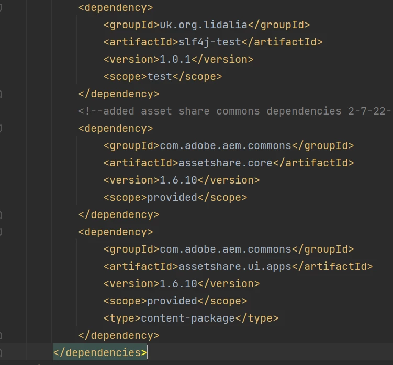Place cursor on slf4j-test artifactId line
This screenshot has width=393, height=365.
coord(213,42)
